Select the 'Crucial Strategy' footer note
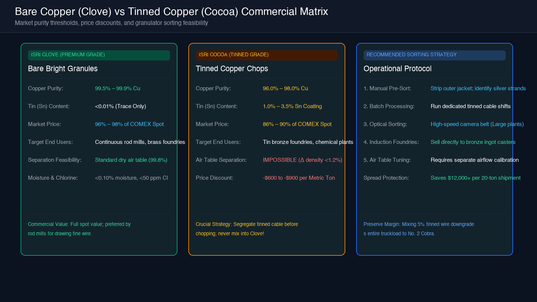Screen dimensions: 537x302 [247, 229]
